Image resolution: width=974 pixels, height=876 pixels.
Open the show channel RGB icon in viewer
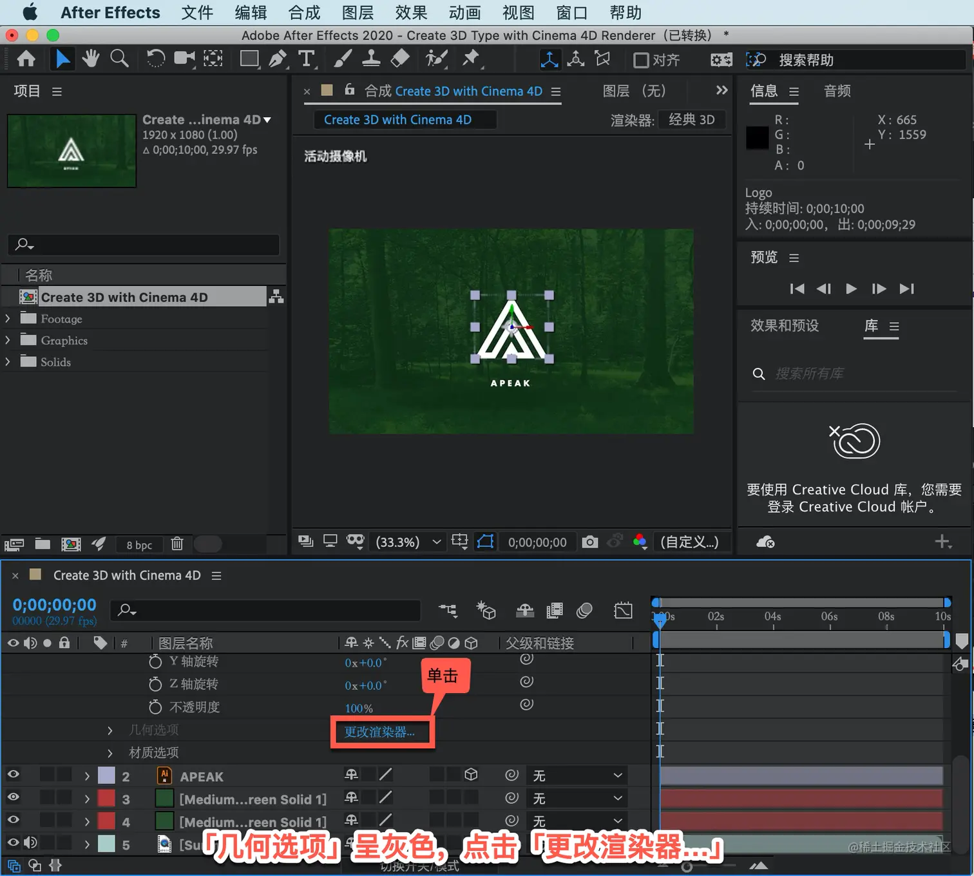(x=640, y=542)
